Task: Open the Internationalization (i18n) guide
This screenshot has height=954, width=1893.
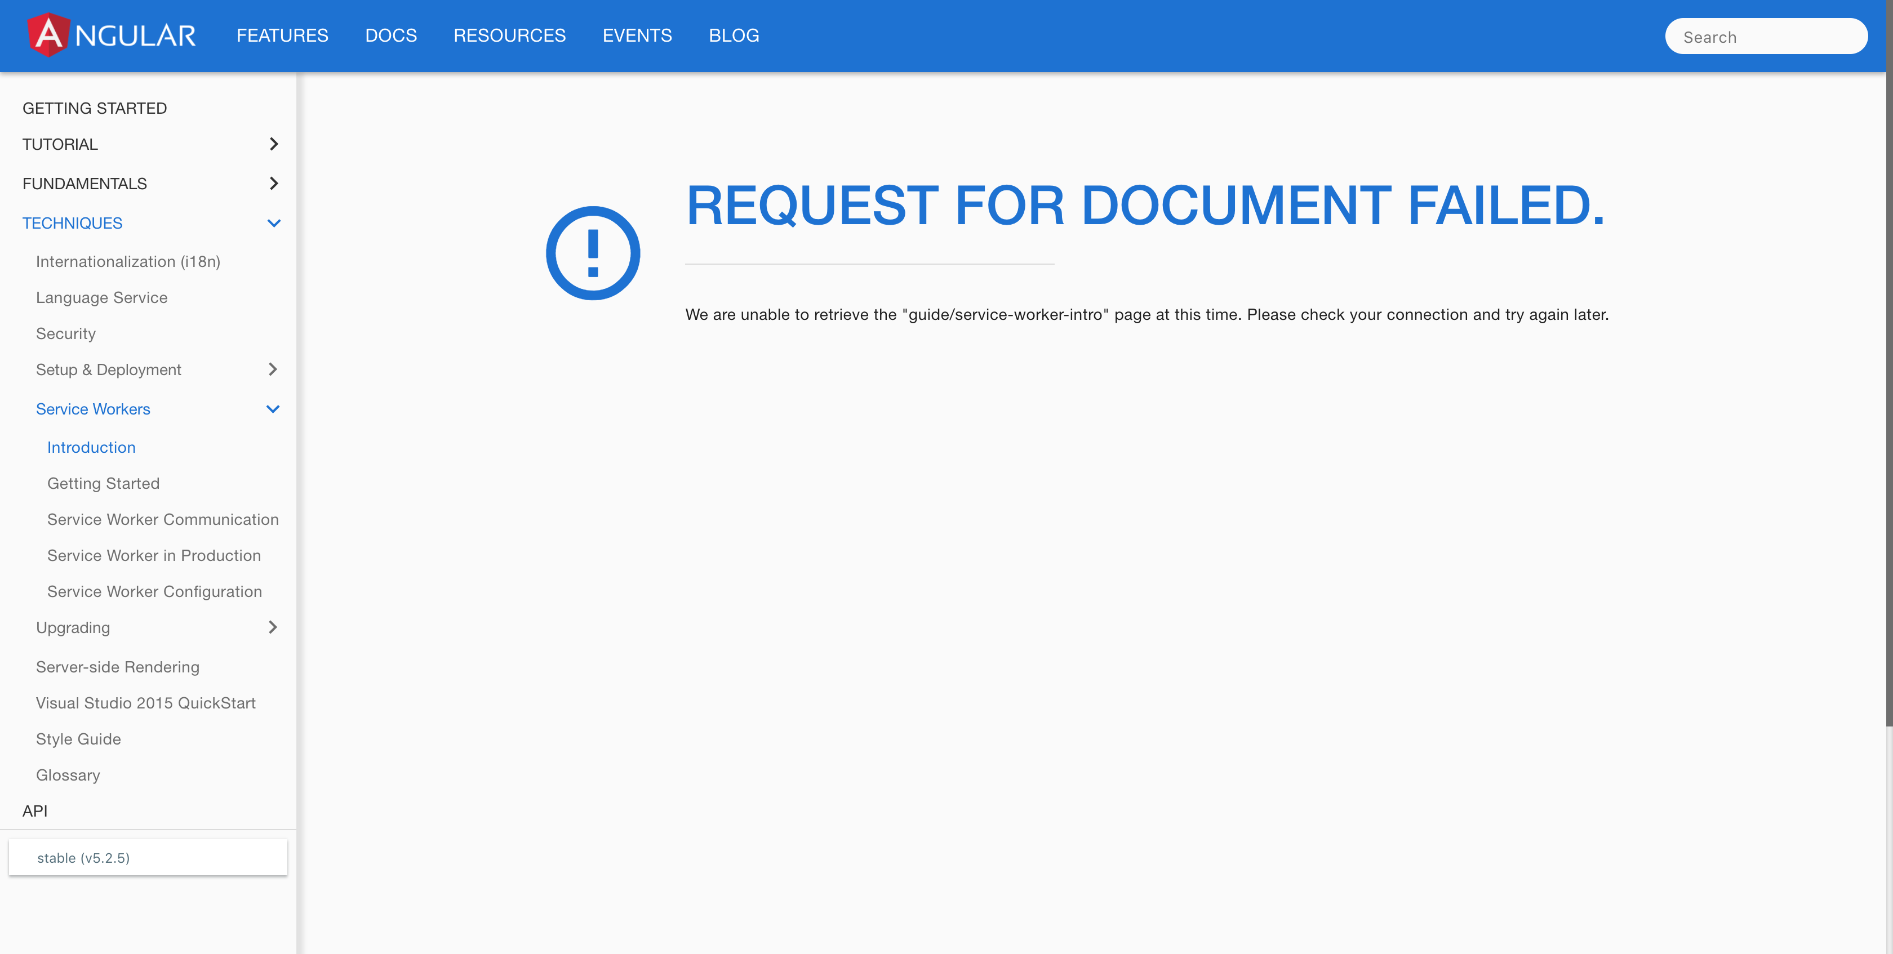Action: point(127,261)
